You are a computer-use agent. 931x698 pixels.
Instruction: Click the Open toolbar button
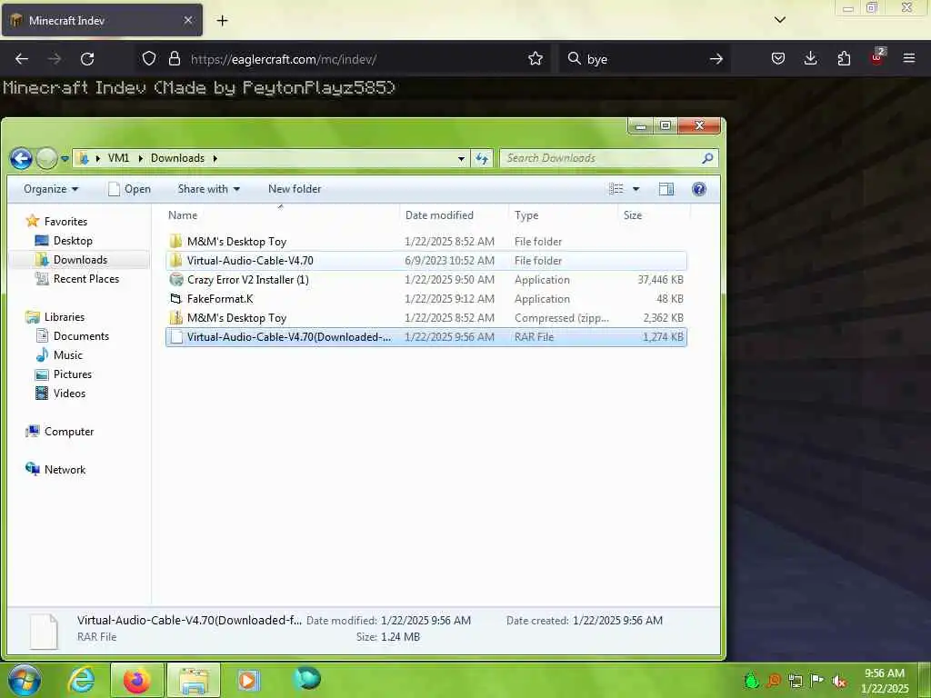click(129, 189)
